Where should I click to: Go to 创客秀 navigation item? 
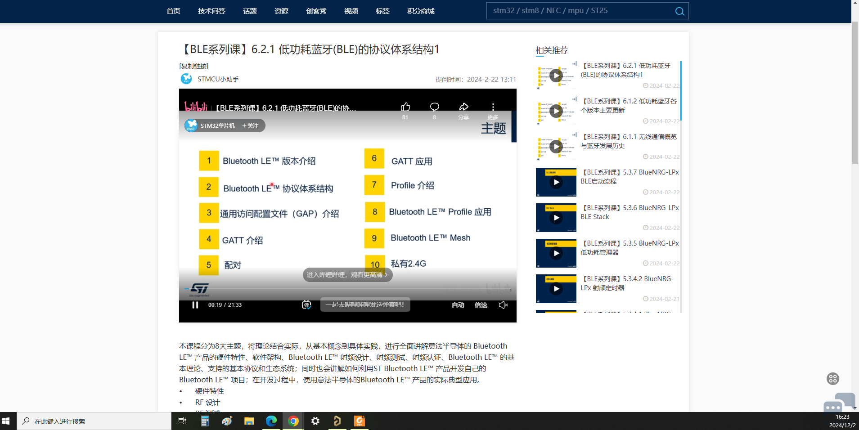316,11
